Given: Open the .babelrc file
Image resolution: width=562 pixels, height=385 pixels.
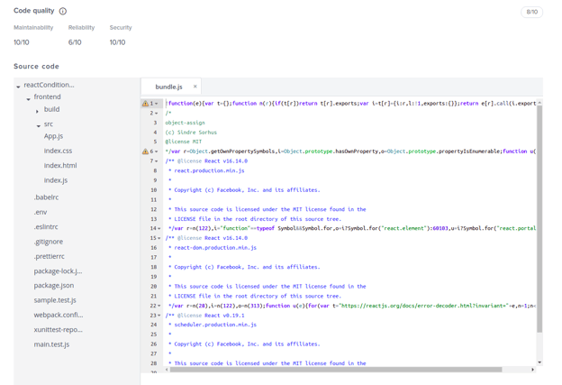Looking at the screenshot, I should click(x=46, y=197).
